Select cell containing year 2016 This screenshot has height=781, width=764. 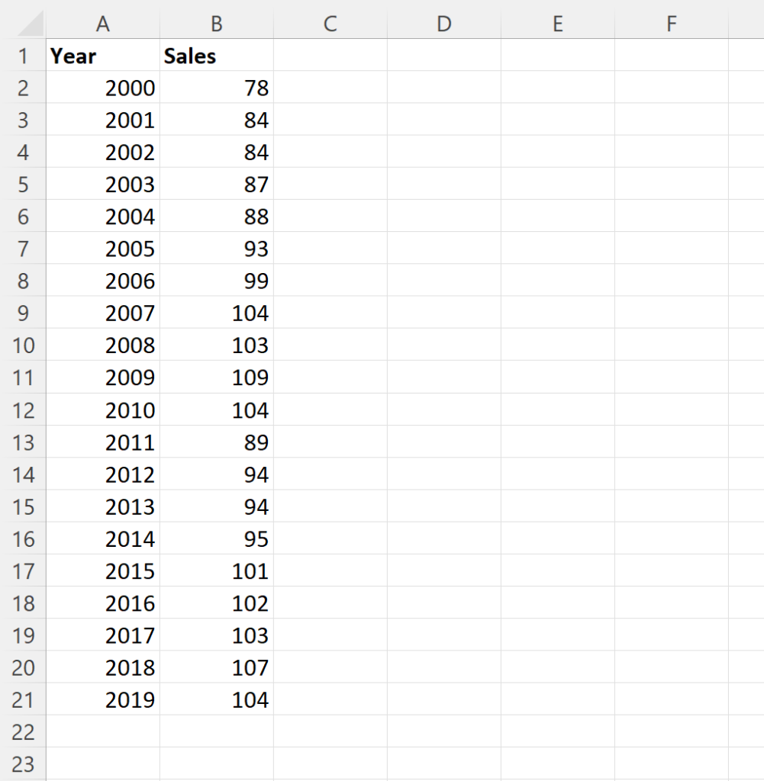pyautogui.click(x=103, y=603)
